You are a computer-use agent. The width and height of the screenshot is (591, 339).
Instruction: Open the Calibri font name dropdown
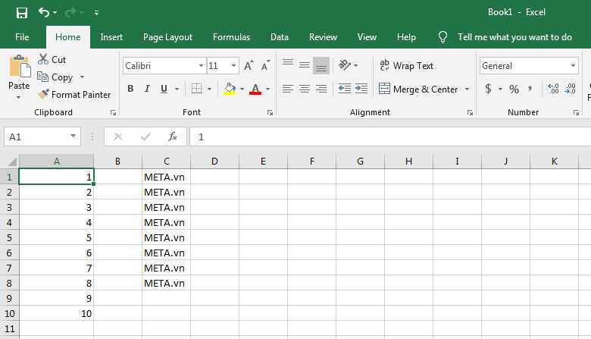201,66
